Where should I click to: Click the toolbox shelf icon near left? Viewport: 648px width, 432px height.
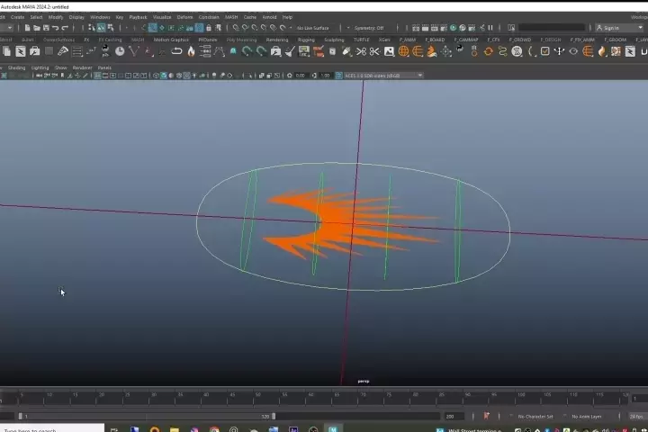[x=35, y=51]
